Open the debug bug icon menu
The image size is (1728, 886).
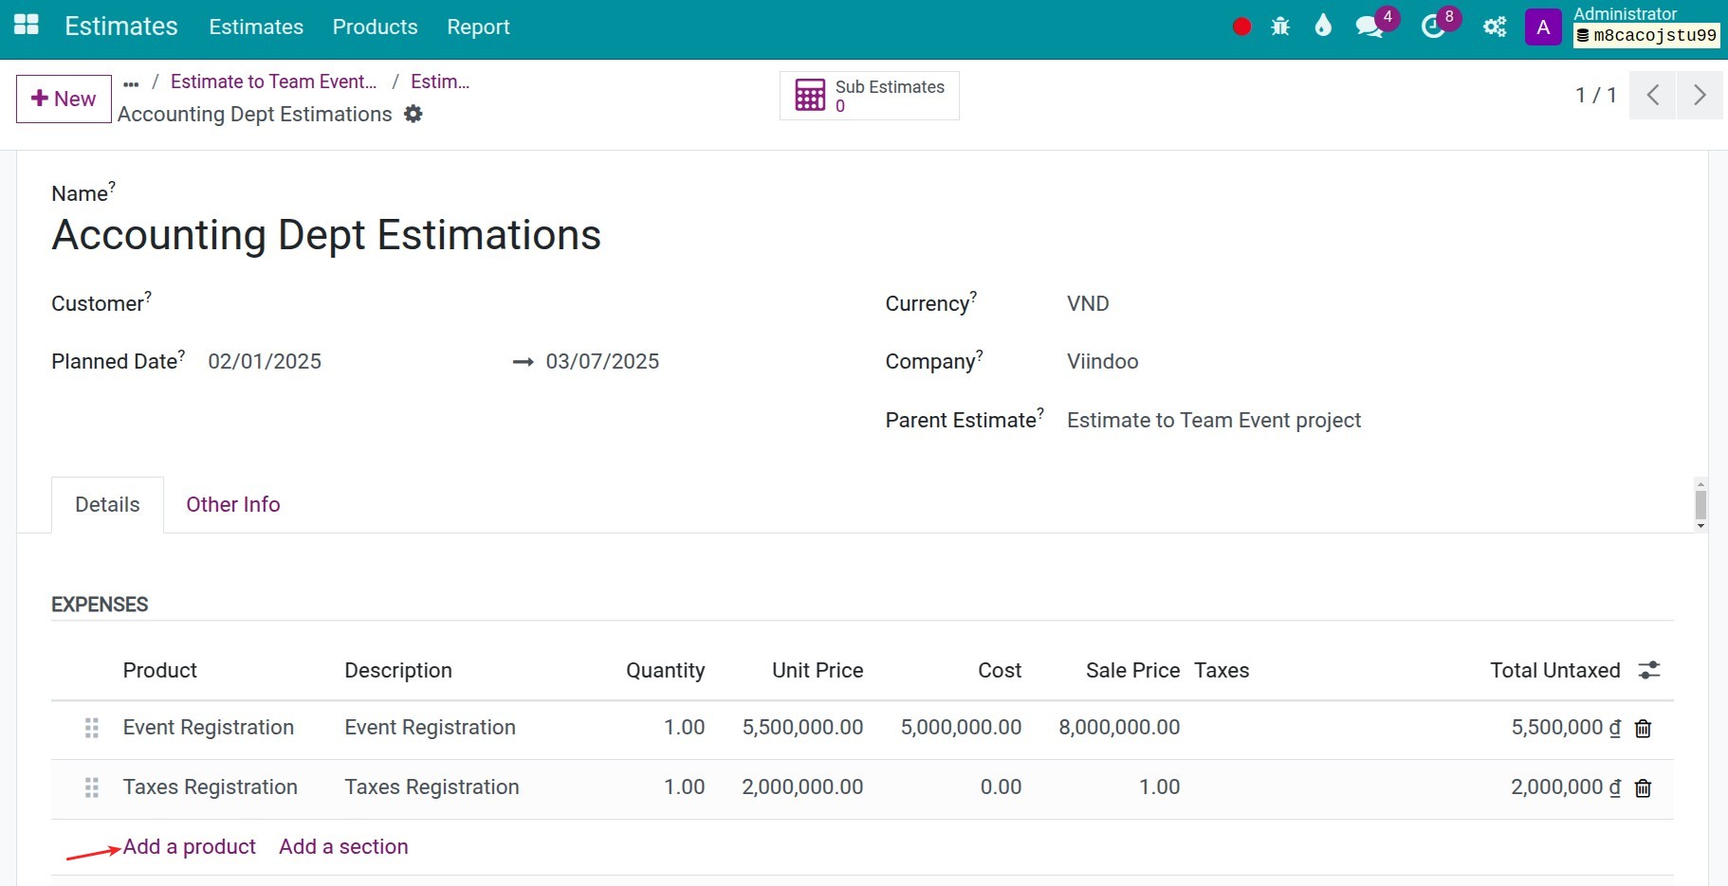point(1280,27)
